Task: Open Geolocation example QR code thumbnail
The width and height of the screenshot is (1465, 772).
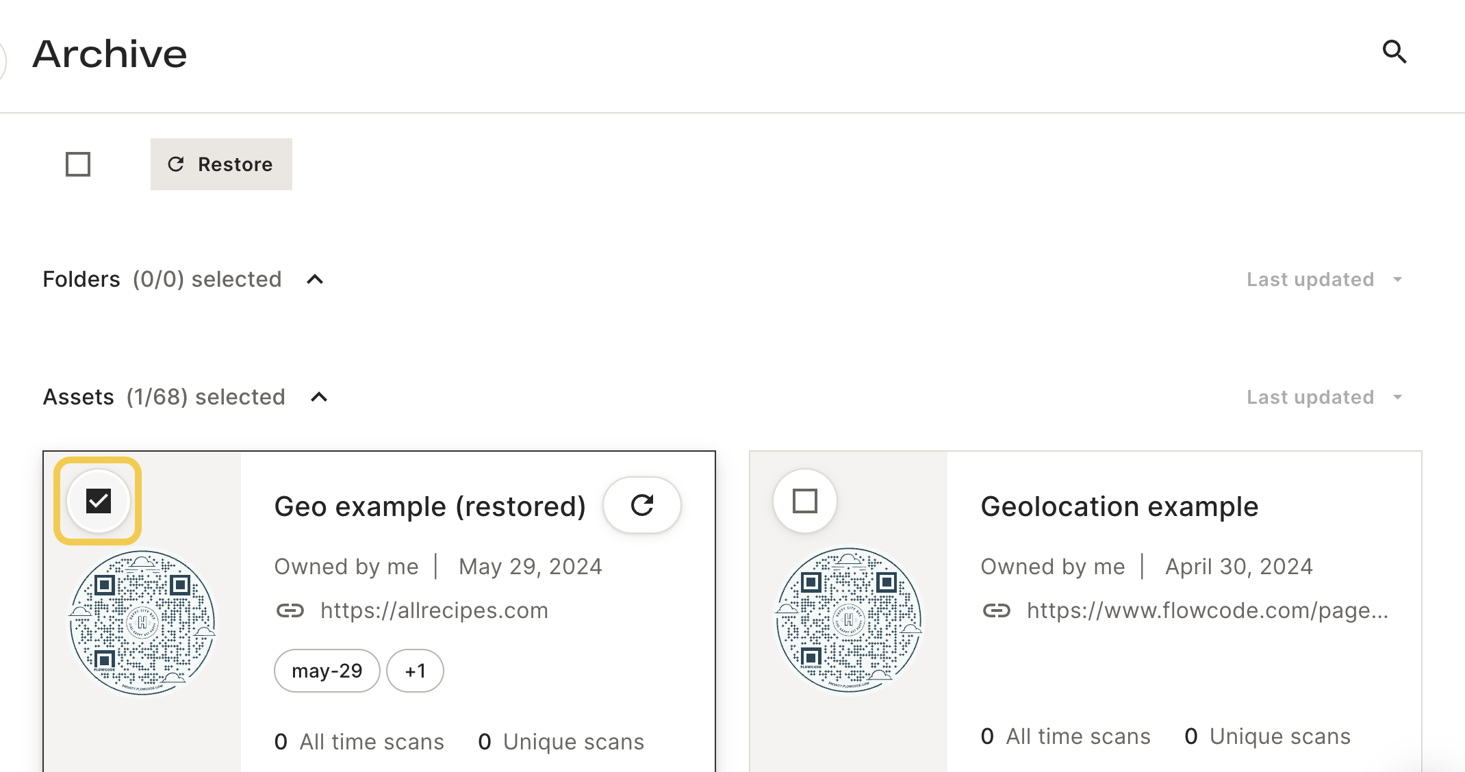Action: 849,619
